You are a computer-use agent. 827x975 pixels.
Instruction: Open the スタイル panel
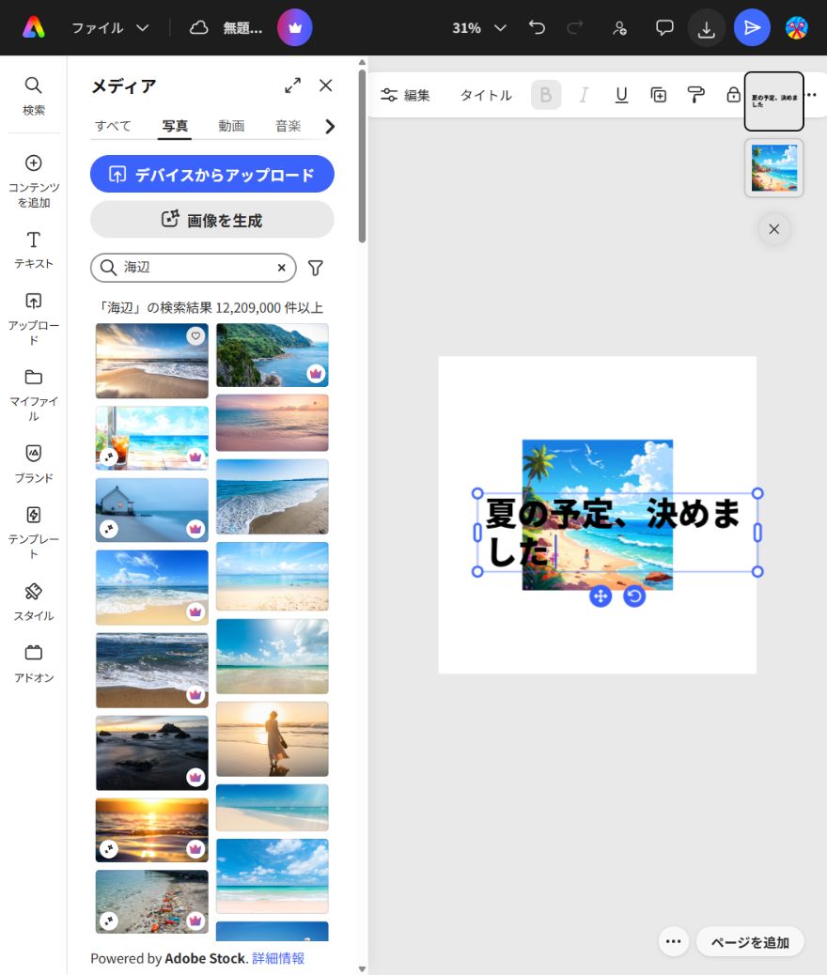point(34,602)
